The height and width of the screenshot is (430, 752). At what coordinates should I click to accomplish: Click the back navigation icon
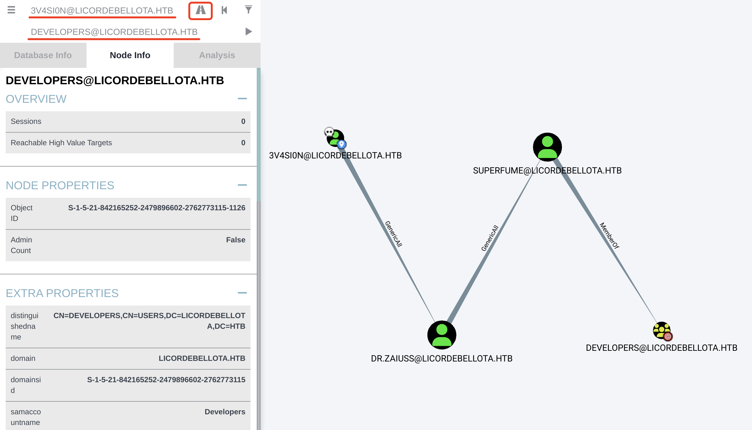click(224, 10)
